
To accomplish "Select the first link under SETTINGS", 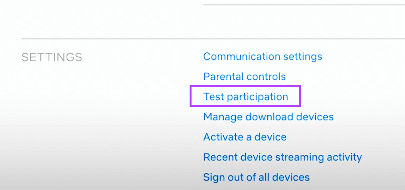I will pos(263,56).
